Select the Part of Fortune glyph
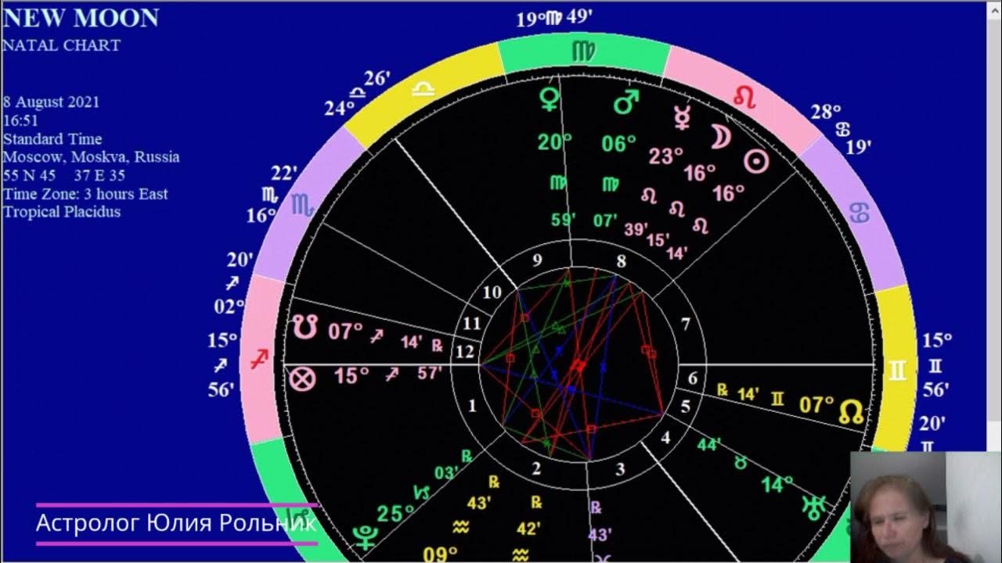 [303, 379]
